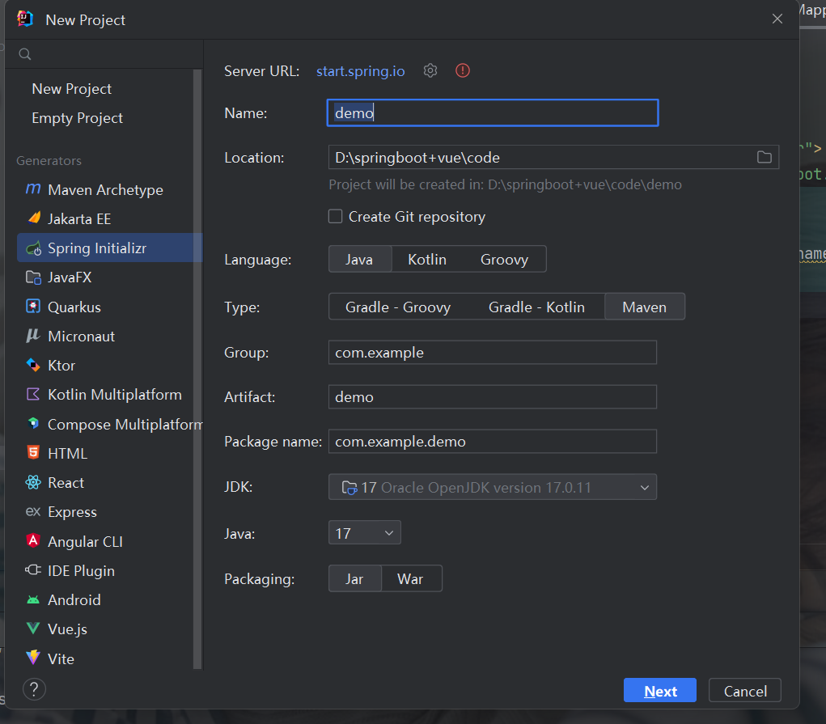Select Groovy as the language
Screen dimensions: 826x724
tap(504, 259)
